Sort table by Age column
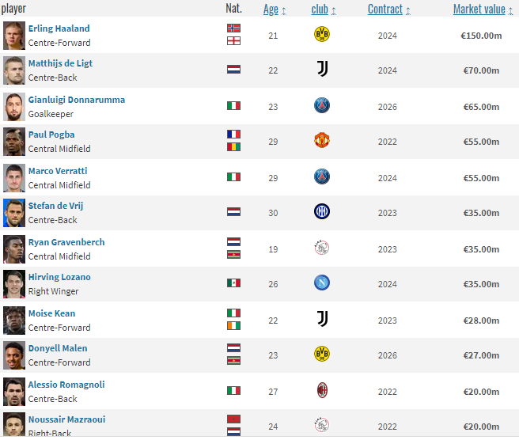 (x=271, y=9)
